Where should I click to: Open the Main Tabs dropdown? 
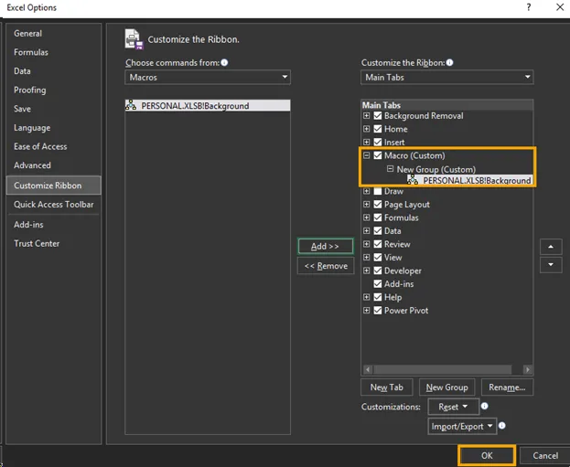pyautogui.click(x=446, y=77)
